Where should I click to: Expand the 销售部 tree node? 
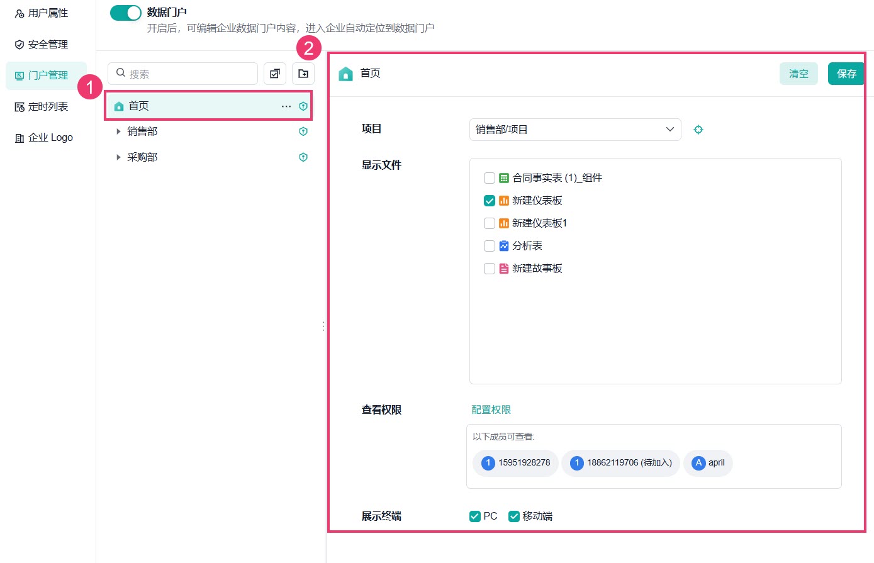point(118,131)
